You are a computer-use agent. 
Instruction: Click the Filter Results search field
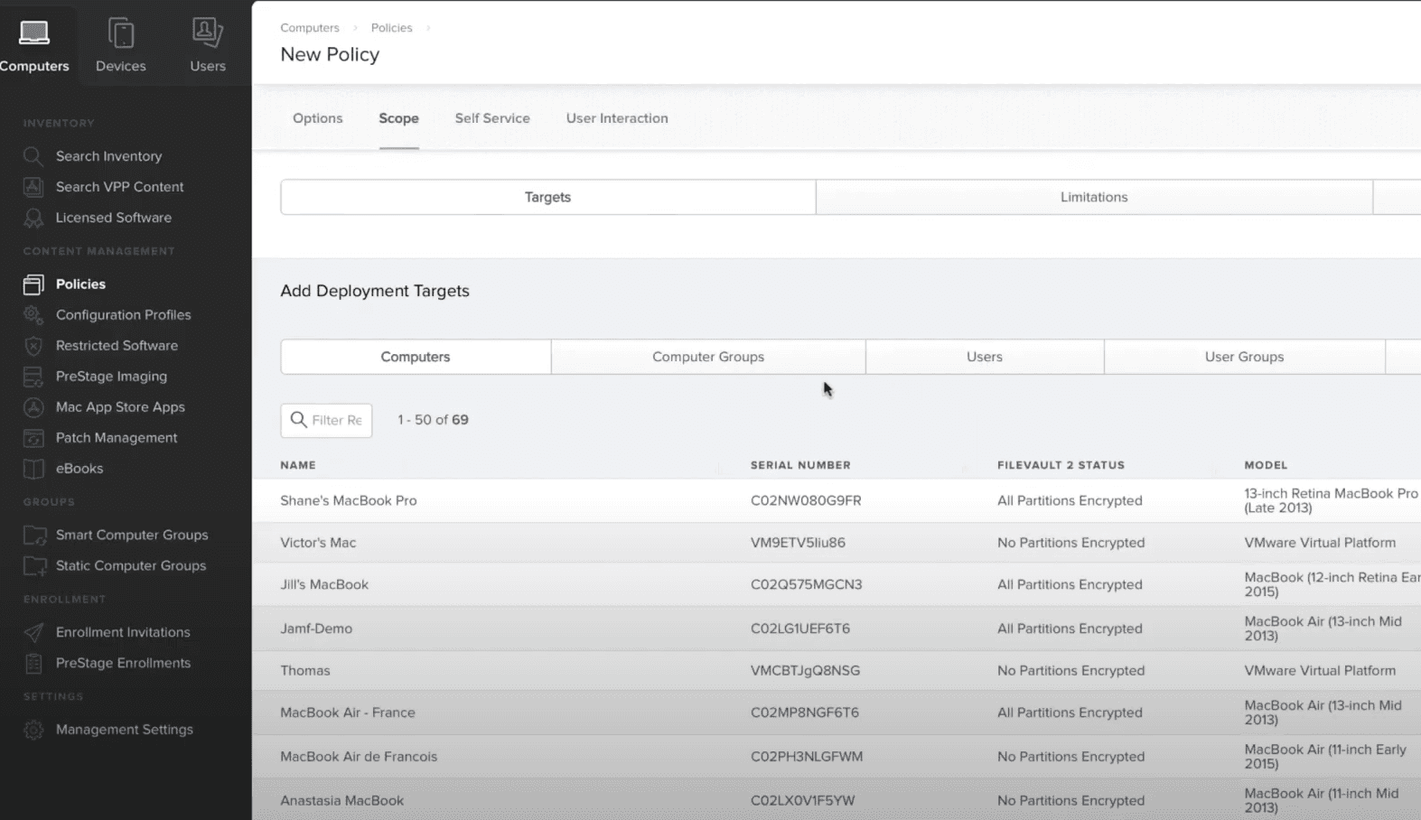[326, 420]
